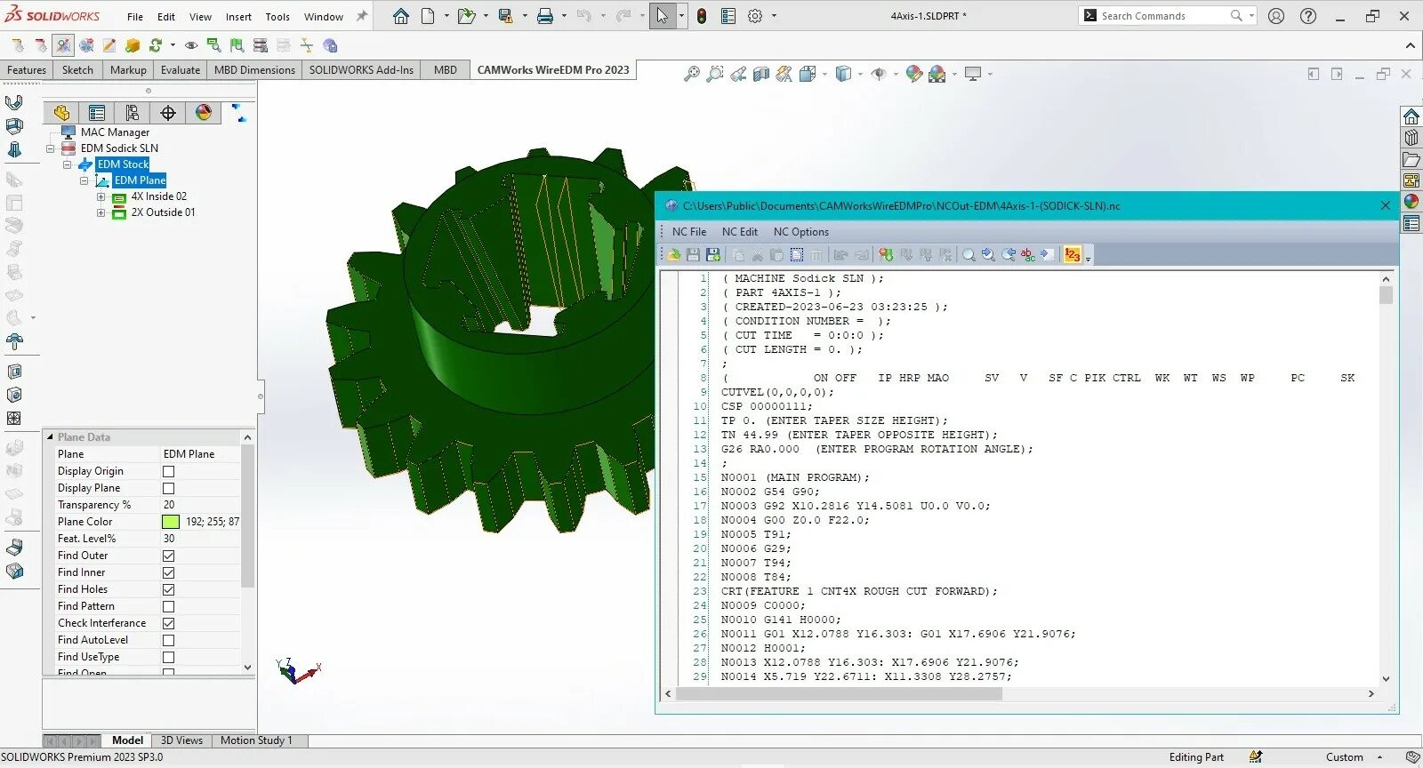Click the Rebuild traffic light icon
Viewport: 1423px width, 768px height.
702,16
